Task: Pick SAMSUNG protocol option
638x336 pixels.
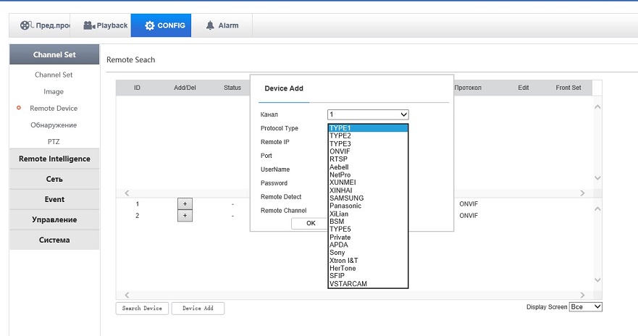Action: click(x=346, y=198)
